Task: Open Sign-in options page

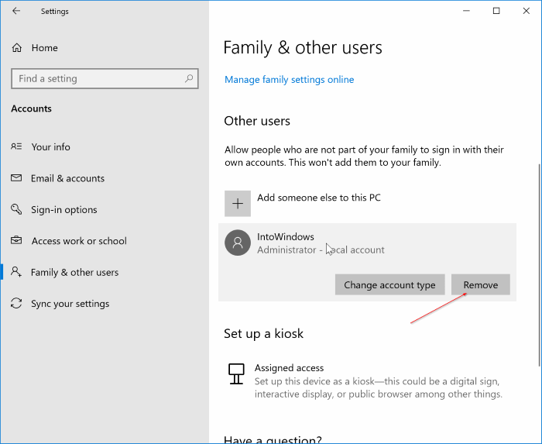Action: 64,209
